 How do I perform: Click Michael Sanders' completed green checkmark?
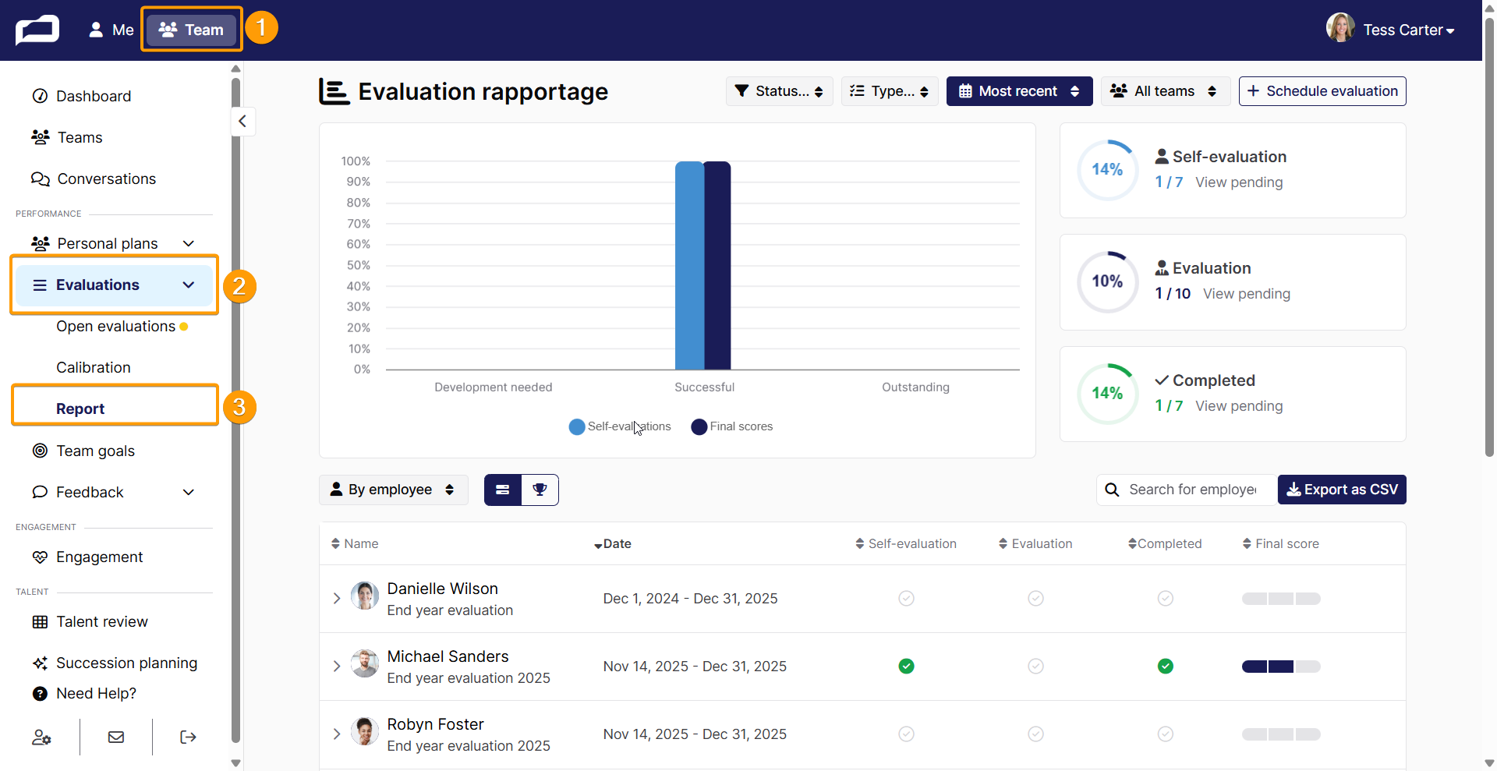click(1165, 667)
